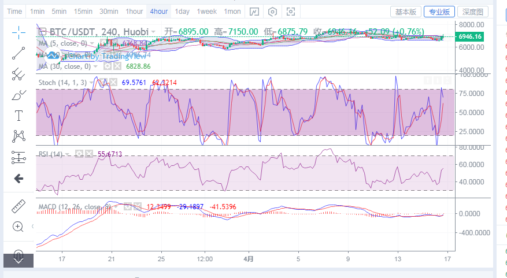The height and width of the screenshot is (278, 507).
Task: Open the indicators chart icon in top bar
Action: [x=254, y=12]
